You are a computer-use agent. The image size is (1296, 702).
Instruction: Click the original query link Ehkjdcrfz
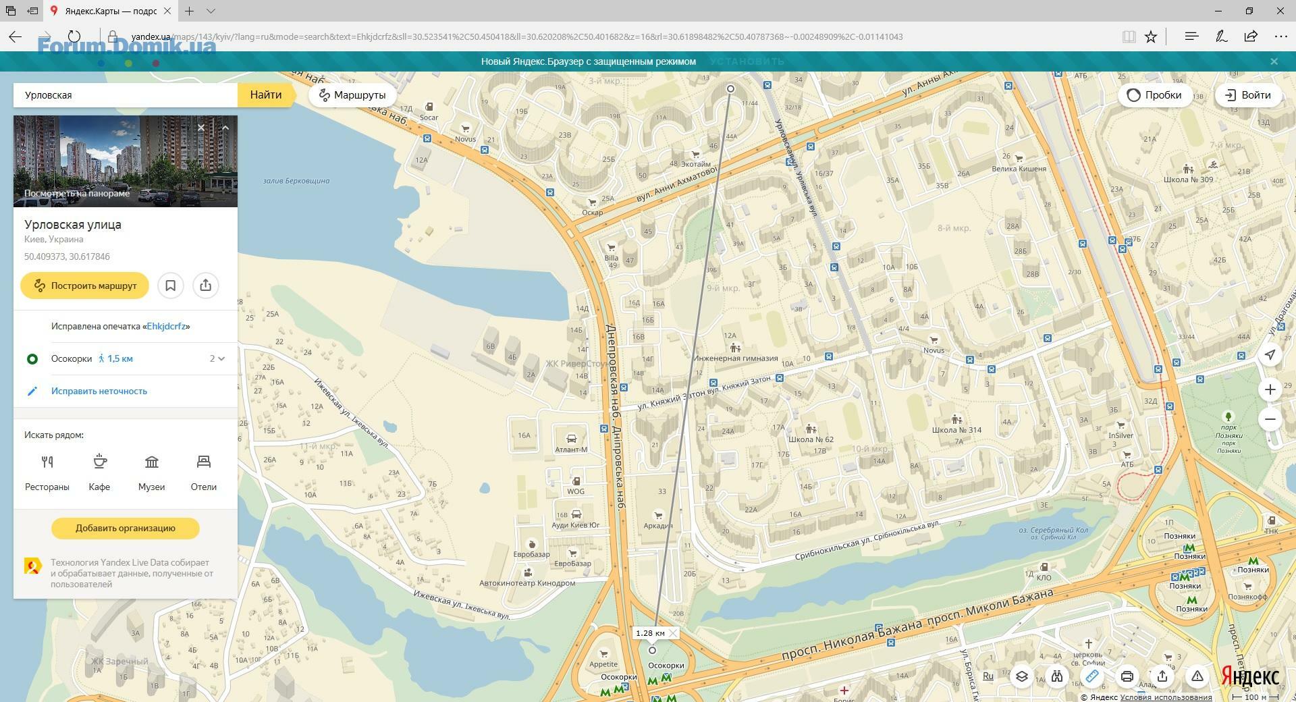pos(166,326)
